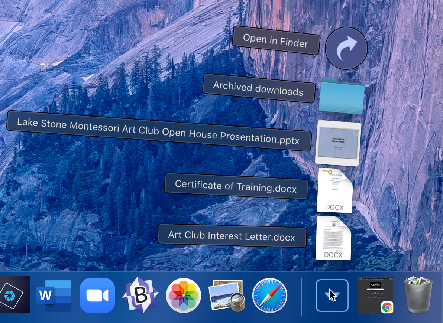Click the DOCX icon for Art Club Interest Letter

[333, 238]
